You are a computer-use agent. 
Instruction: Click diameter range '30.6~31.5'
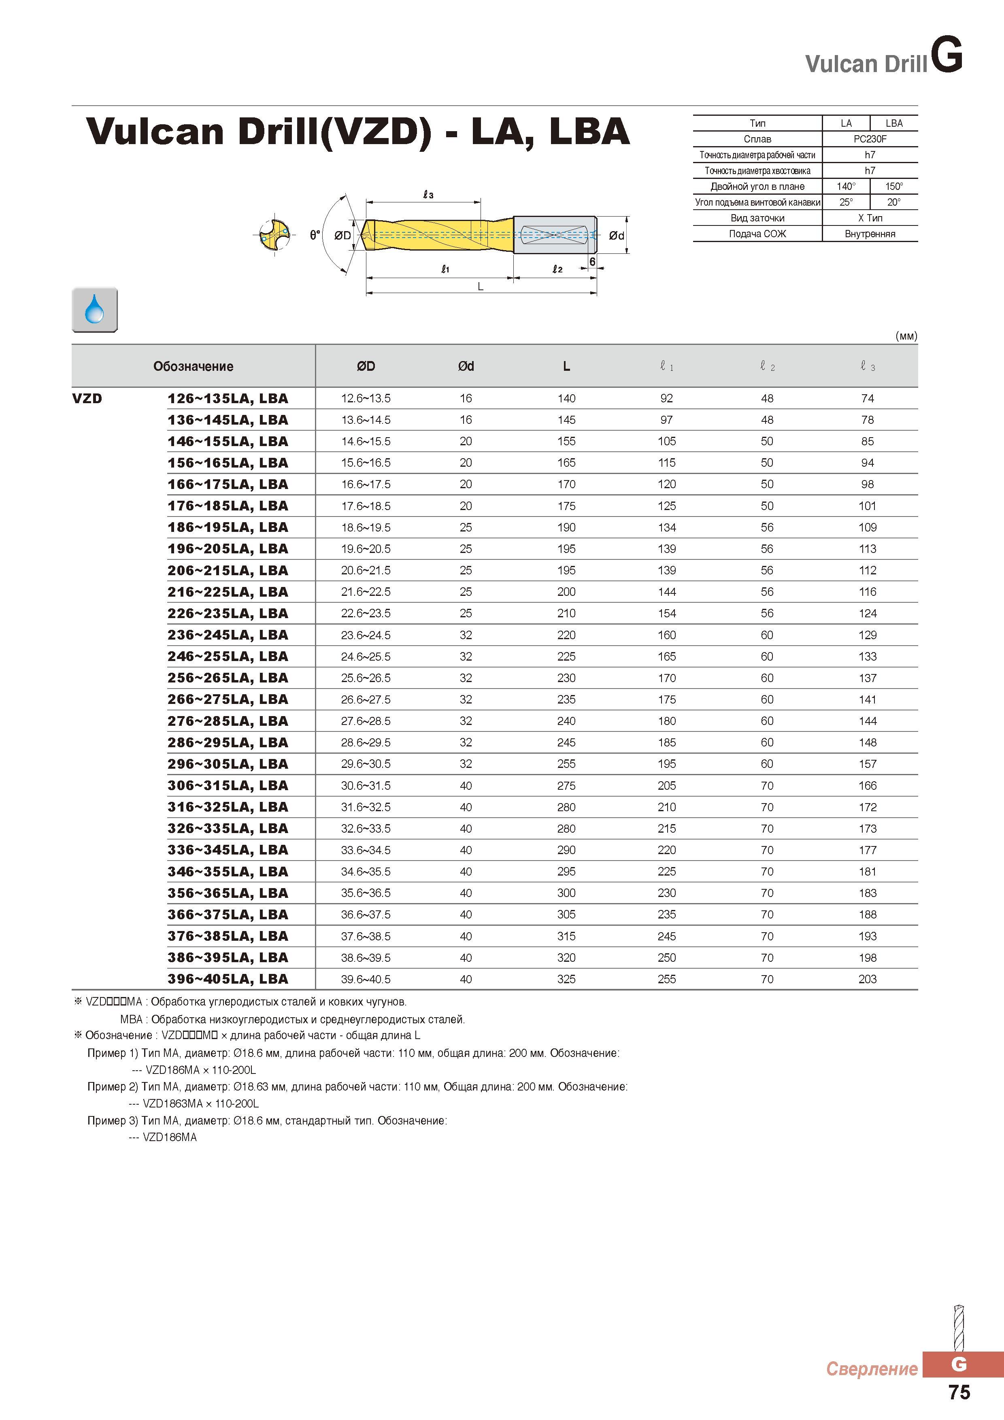366,785
